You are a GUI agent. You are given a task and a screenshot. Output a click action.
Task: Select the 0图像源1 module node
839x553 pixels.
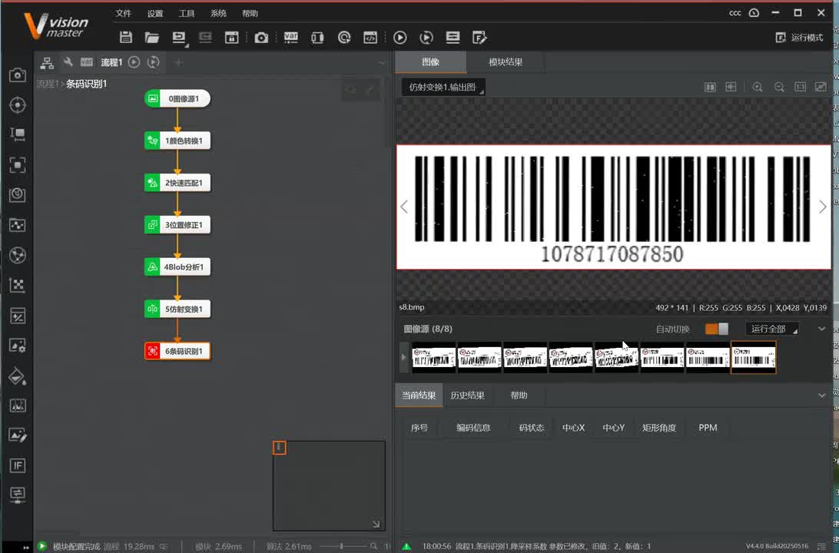(x=177, y=98)
